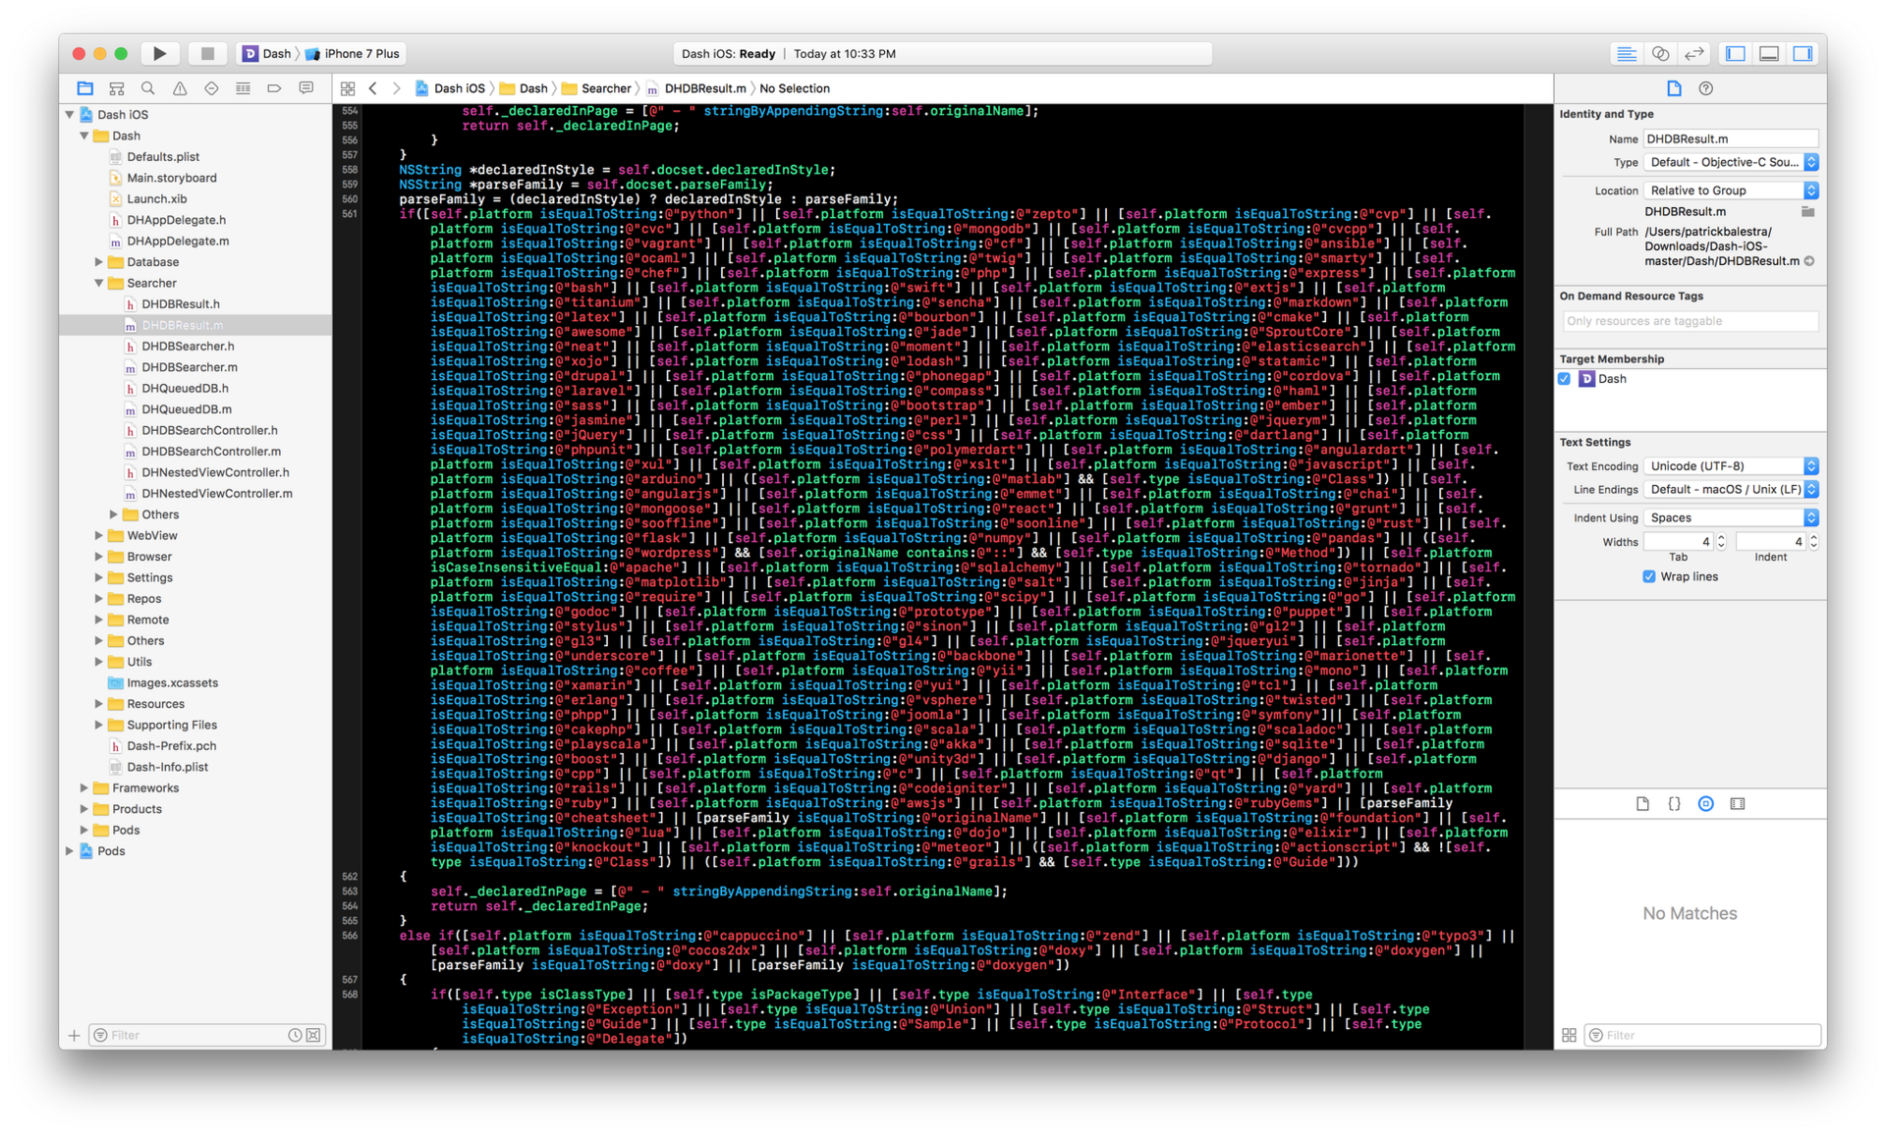The image size is (1886, 1134).
Task: Open File Template library
Action: pos(1642,804)
